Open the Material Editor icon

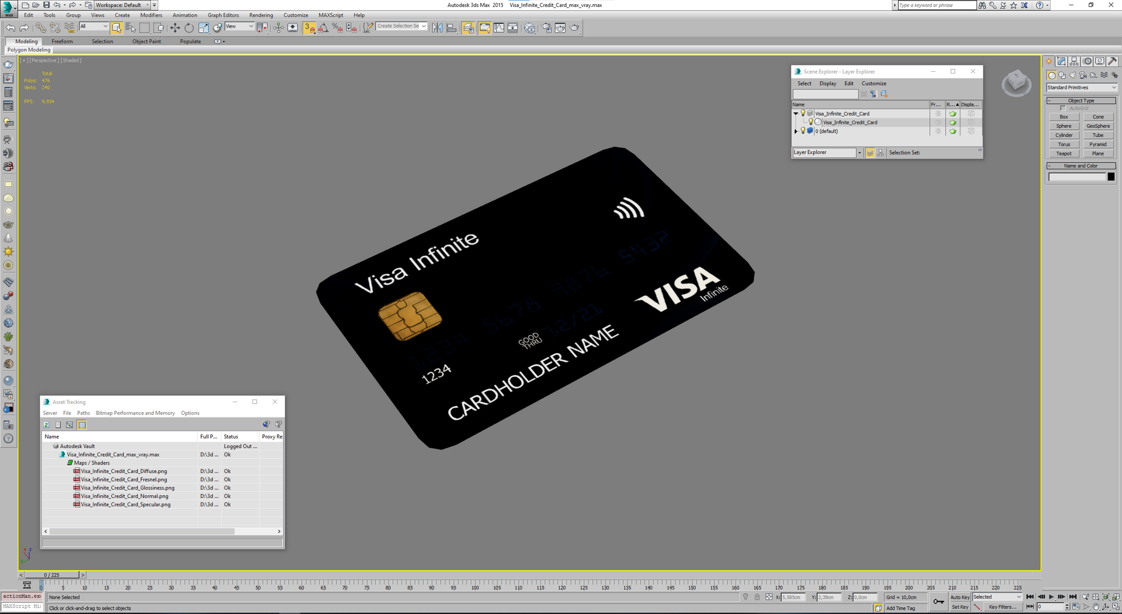(529, 27)
